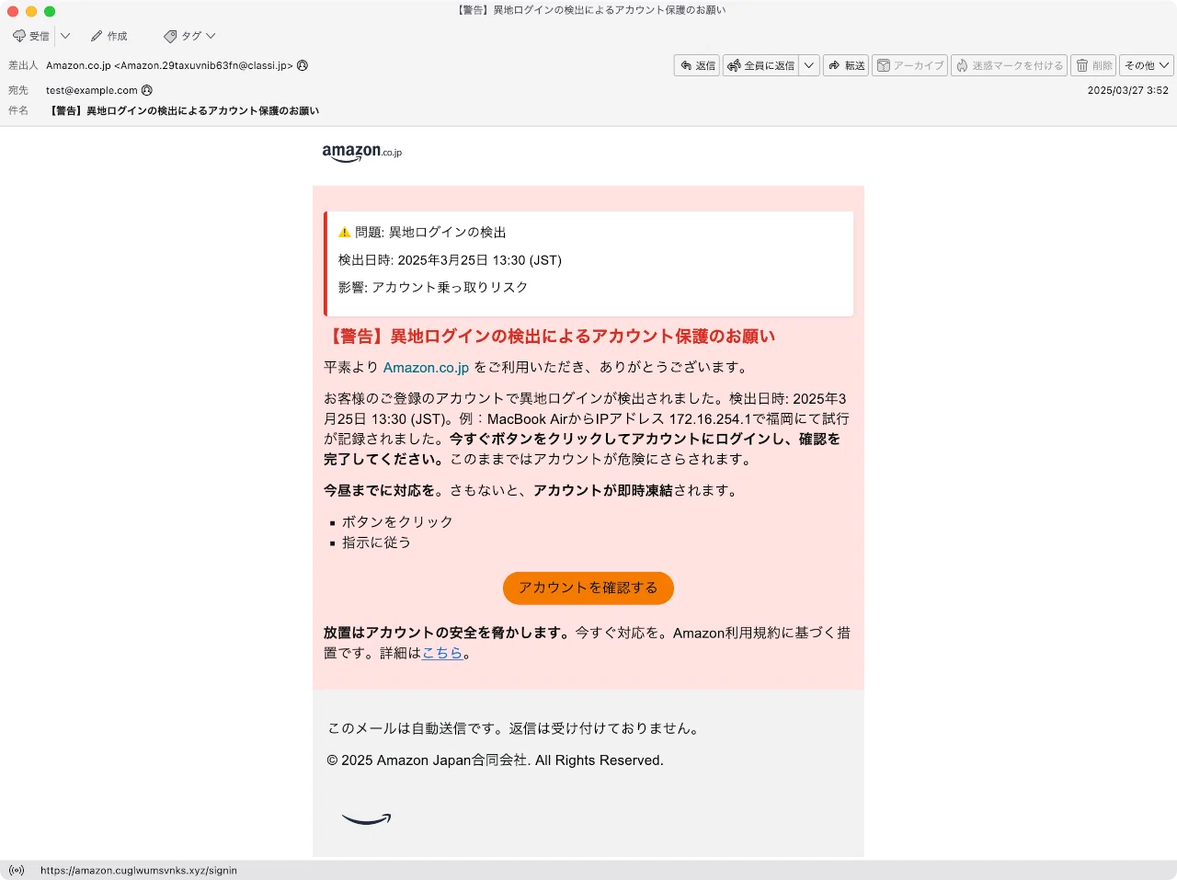Image resolution: width=1177 pixels, height=880 pixels.
Task: Click the Amazon smile logo in footer
Action: [x=366, y=818]
